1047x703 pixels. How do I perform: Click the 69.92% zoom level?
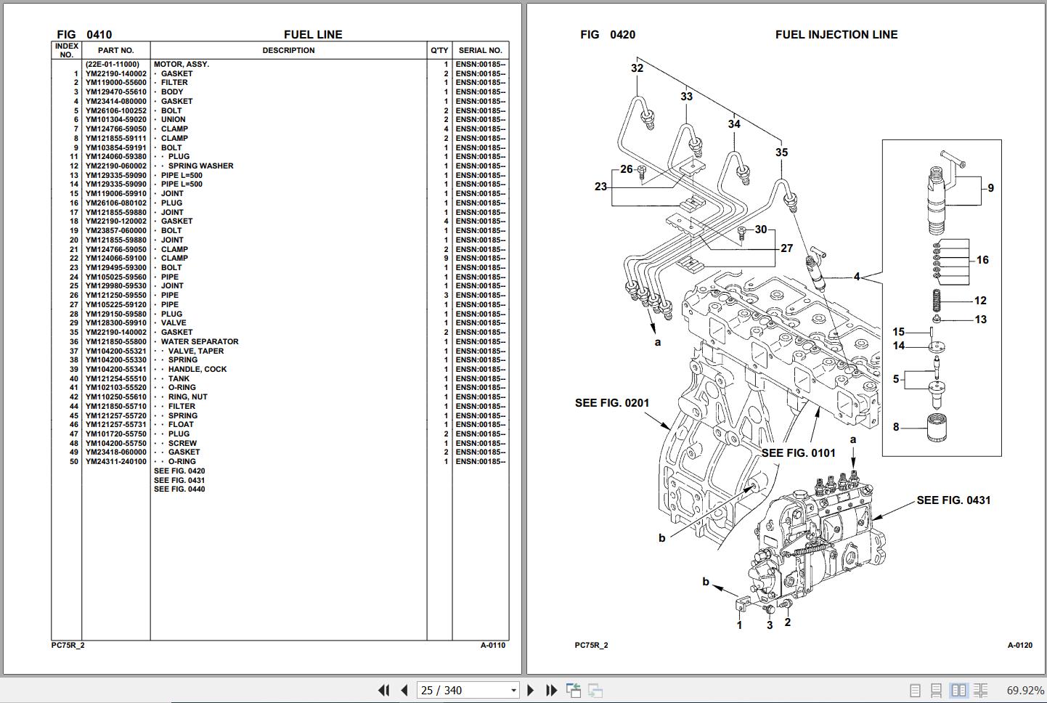pos(1024,691)
